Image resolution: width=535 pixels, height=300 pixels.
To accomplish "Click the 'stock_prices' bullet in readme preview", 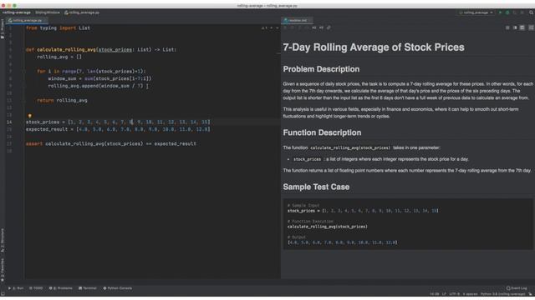I will tap(381, 159).
